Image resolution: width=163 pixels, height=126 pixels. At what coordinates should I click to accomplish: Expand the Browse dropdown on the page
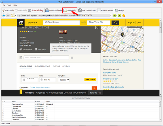[x=32, y=23]
